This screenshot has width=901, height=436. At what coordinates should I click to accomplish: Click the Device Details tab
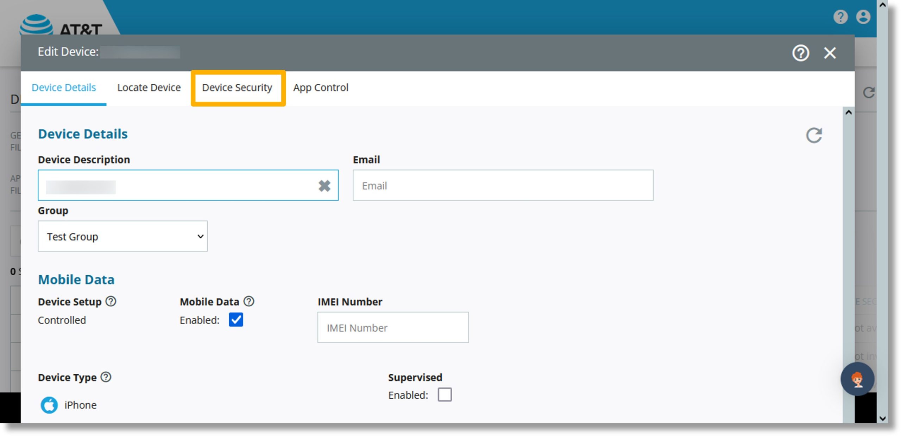tap(63, 87)
